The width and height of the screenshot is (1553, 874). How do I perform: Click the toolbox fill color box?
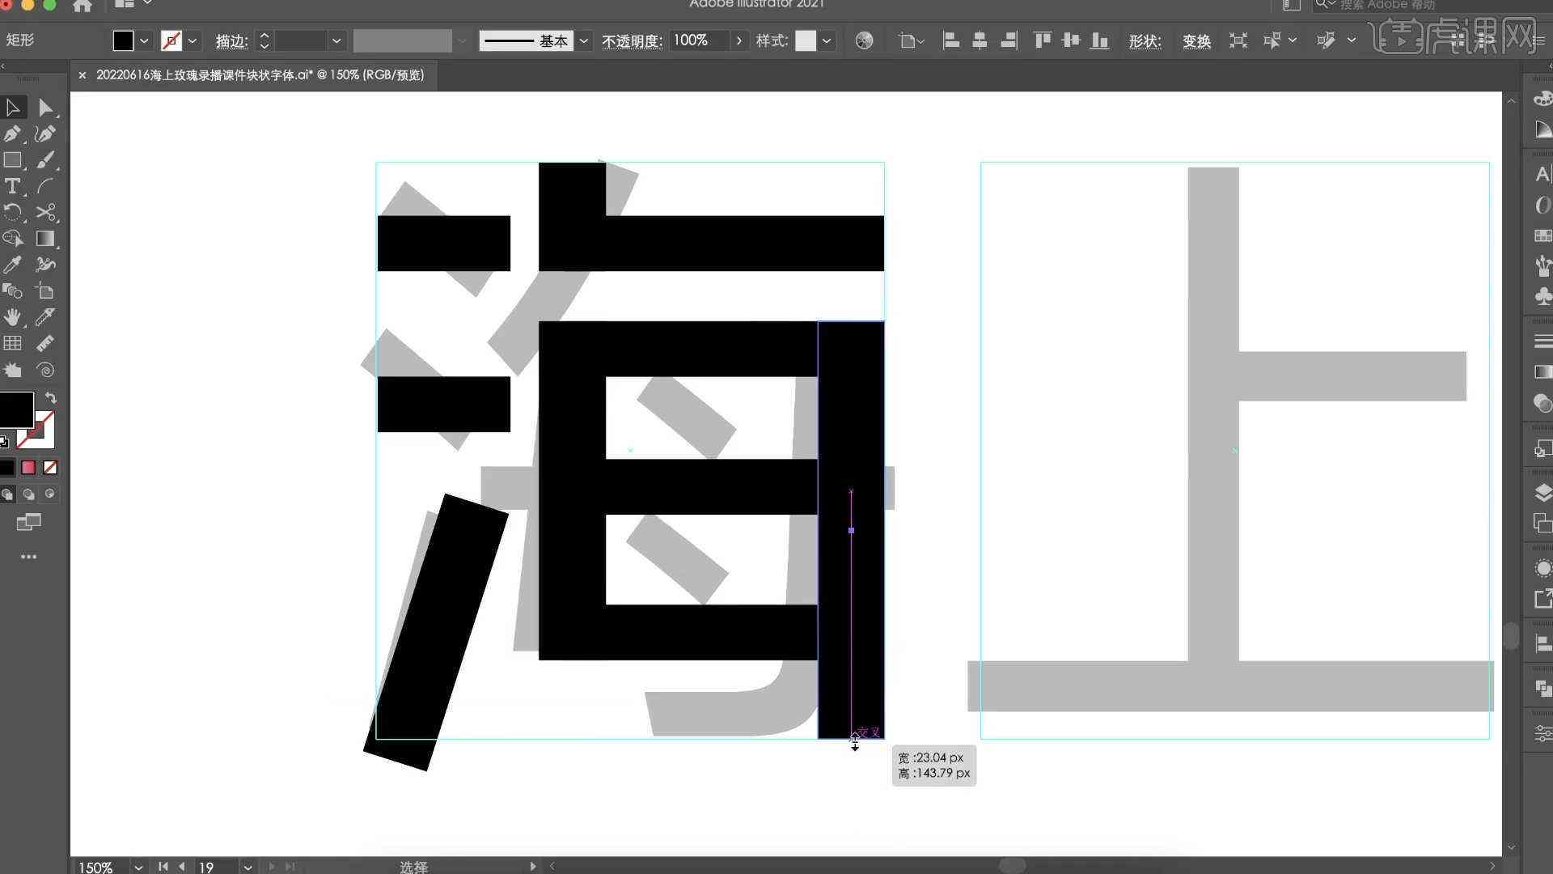click(15, 409)
